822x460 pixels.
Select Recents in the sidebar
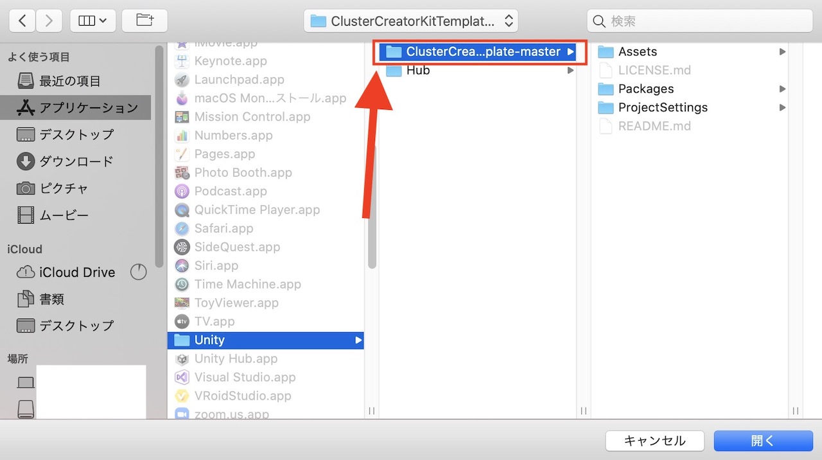[69, 81]
